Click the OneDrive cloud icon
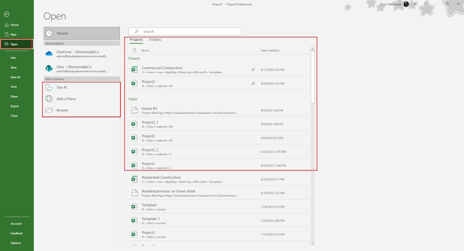Image resolution: width=464 pixels, height=251 pixels. pyautogui.click(x=49, y=54)
